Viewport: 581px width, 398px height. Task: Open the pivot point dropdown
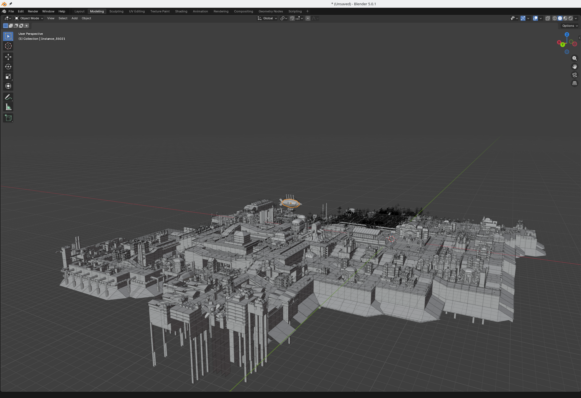284,18
